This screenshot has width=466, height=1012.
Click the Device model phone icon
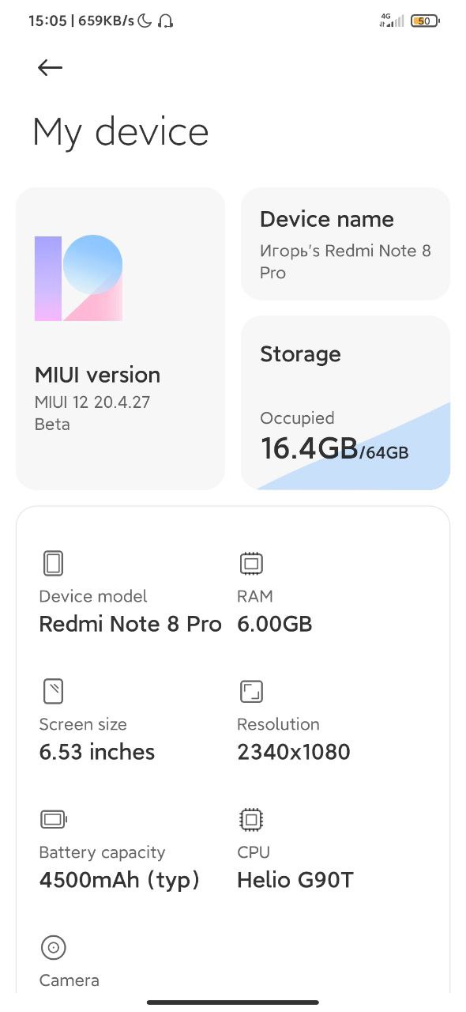53,564
